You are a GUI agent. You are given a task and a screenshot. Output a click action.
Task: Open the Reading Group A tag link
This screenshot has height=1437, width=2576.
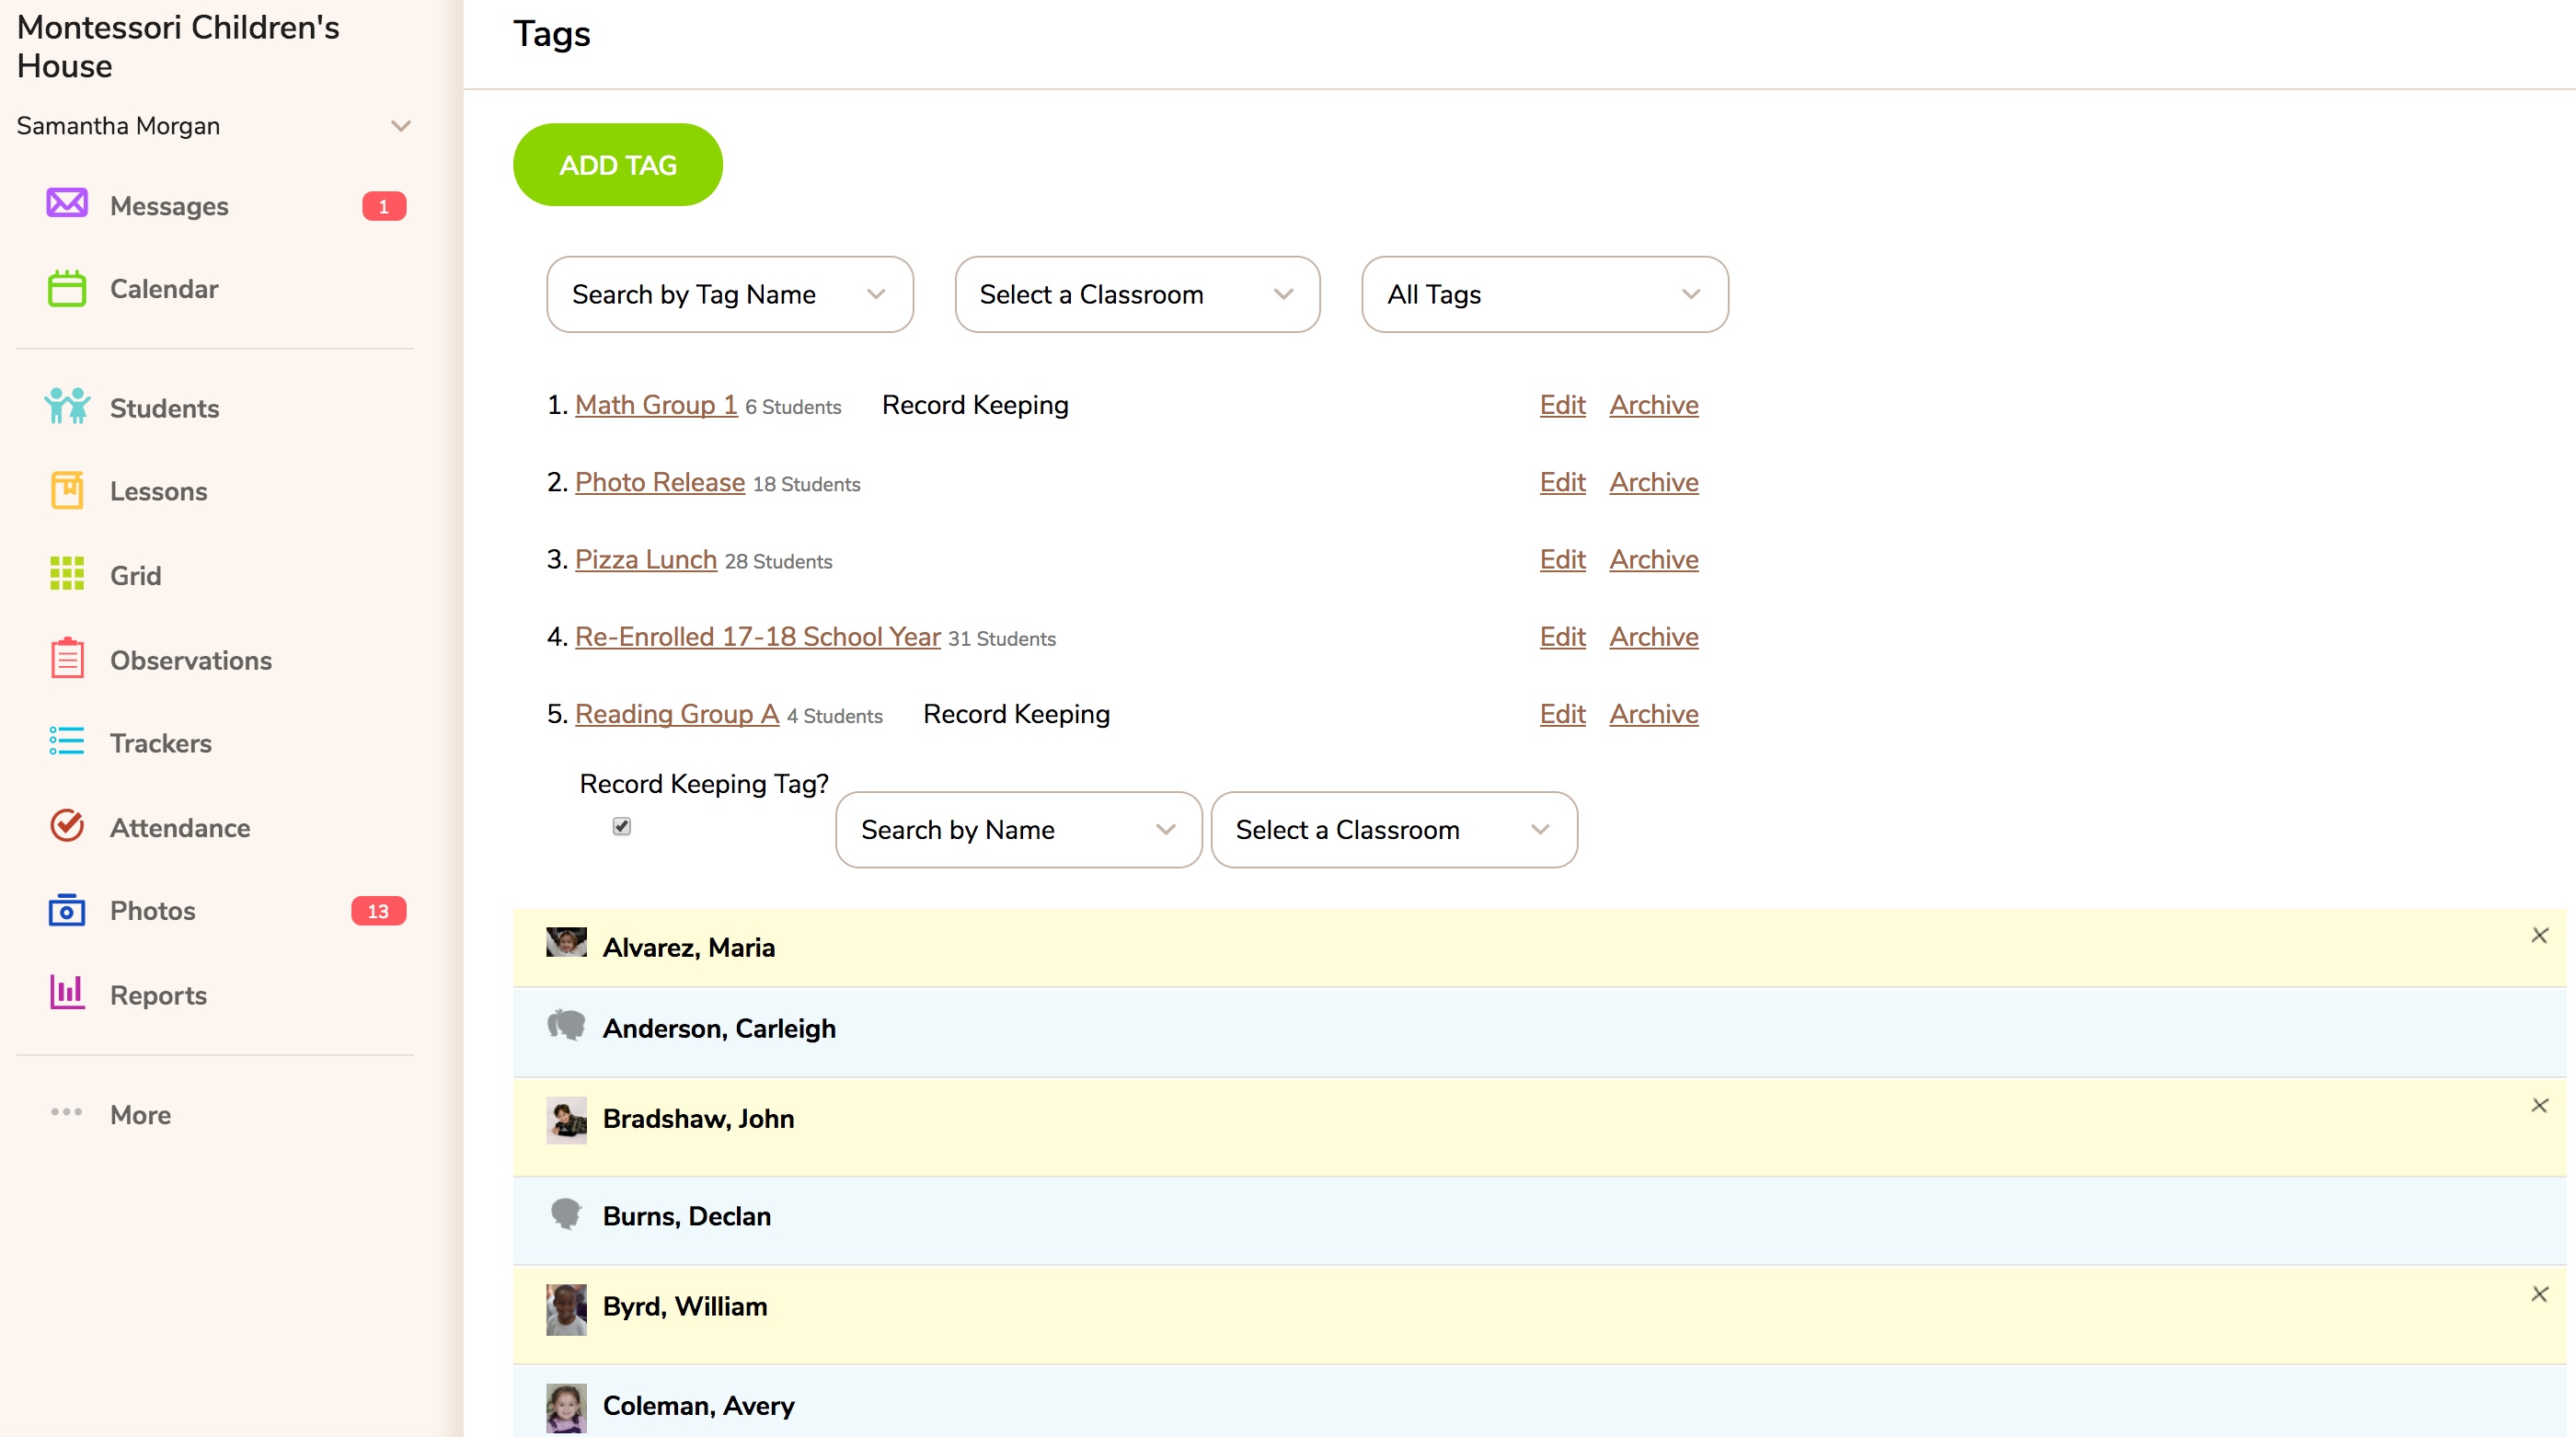click(677, 714)
